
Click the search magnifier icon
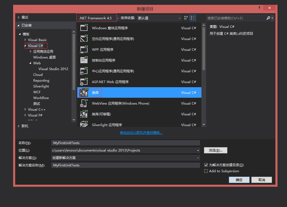point(268,18)
